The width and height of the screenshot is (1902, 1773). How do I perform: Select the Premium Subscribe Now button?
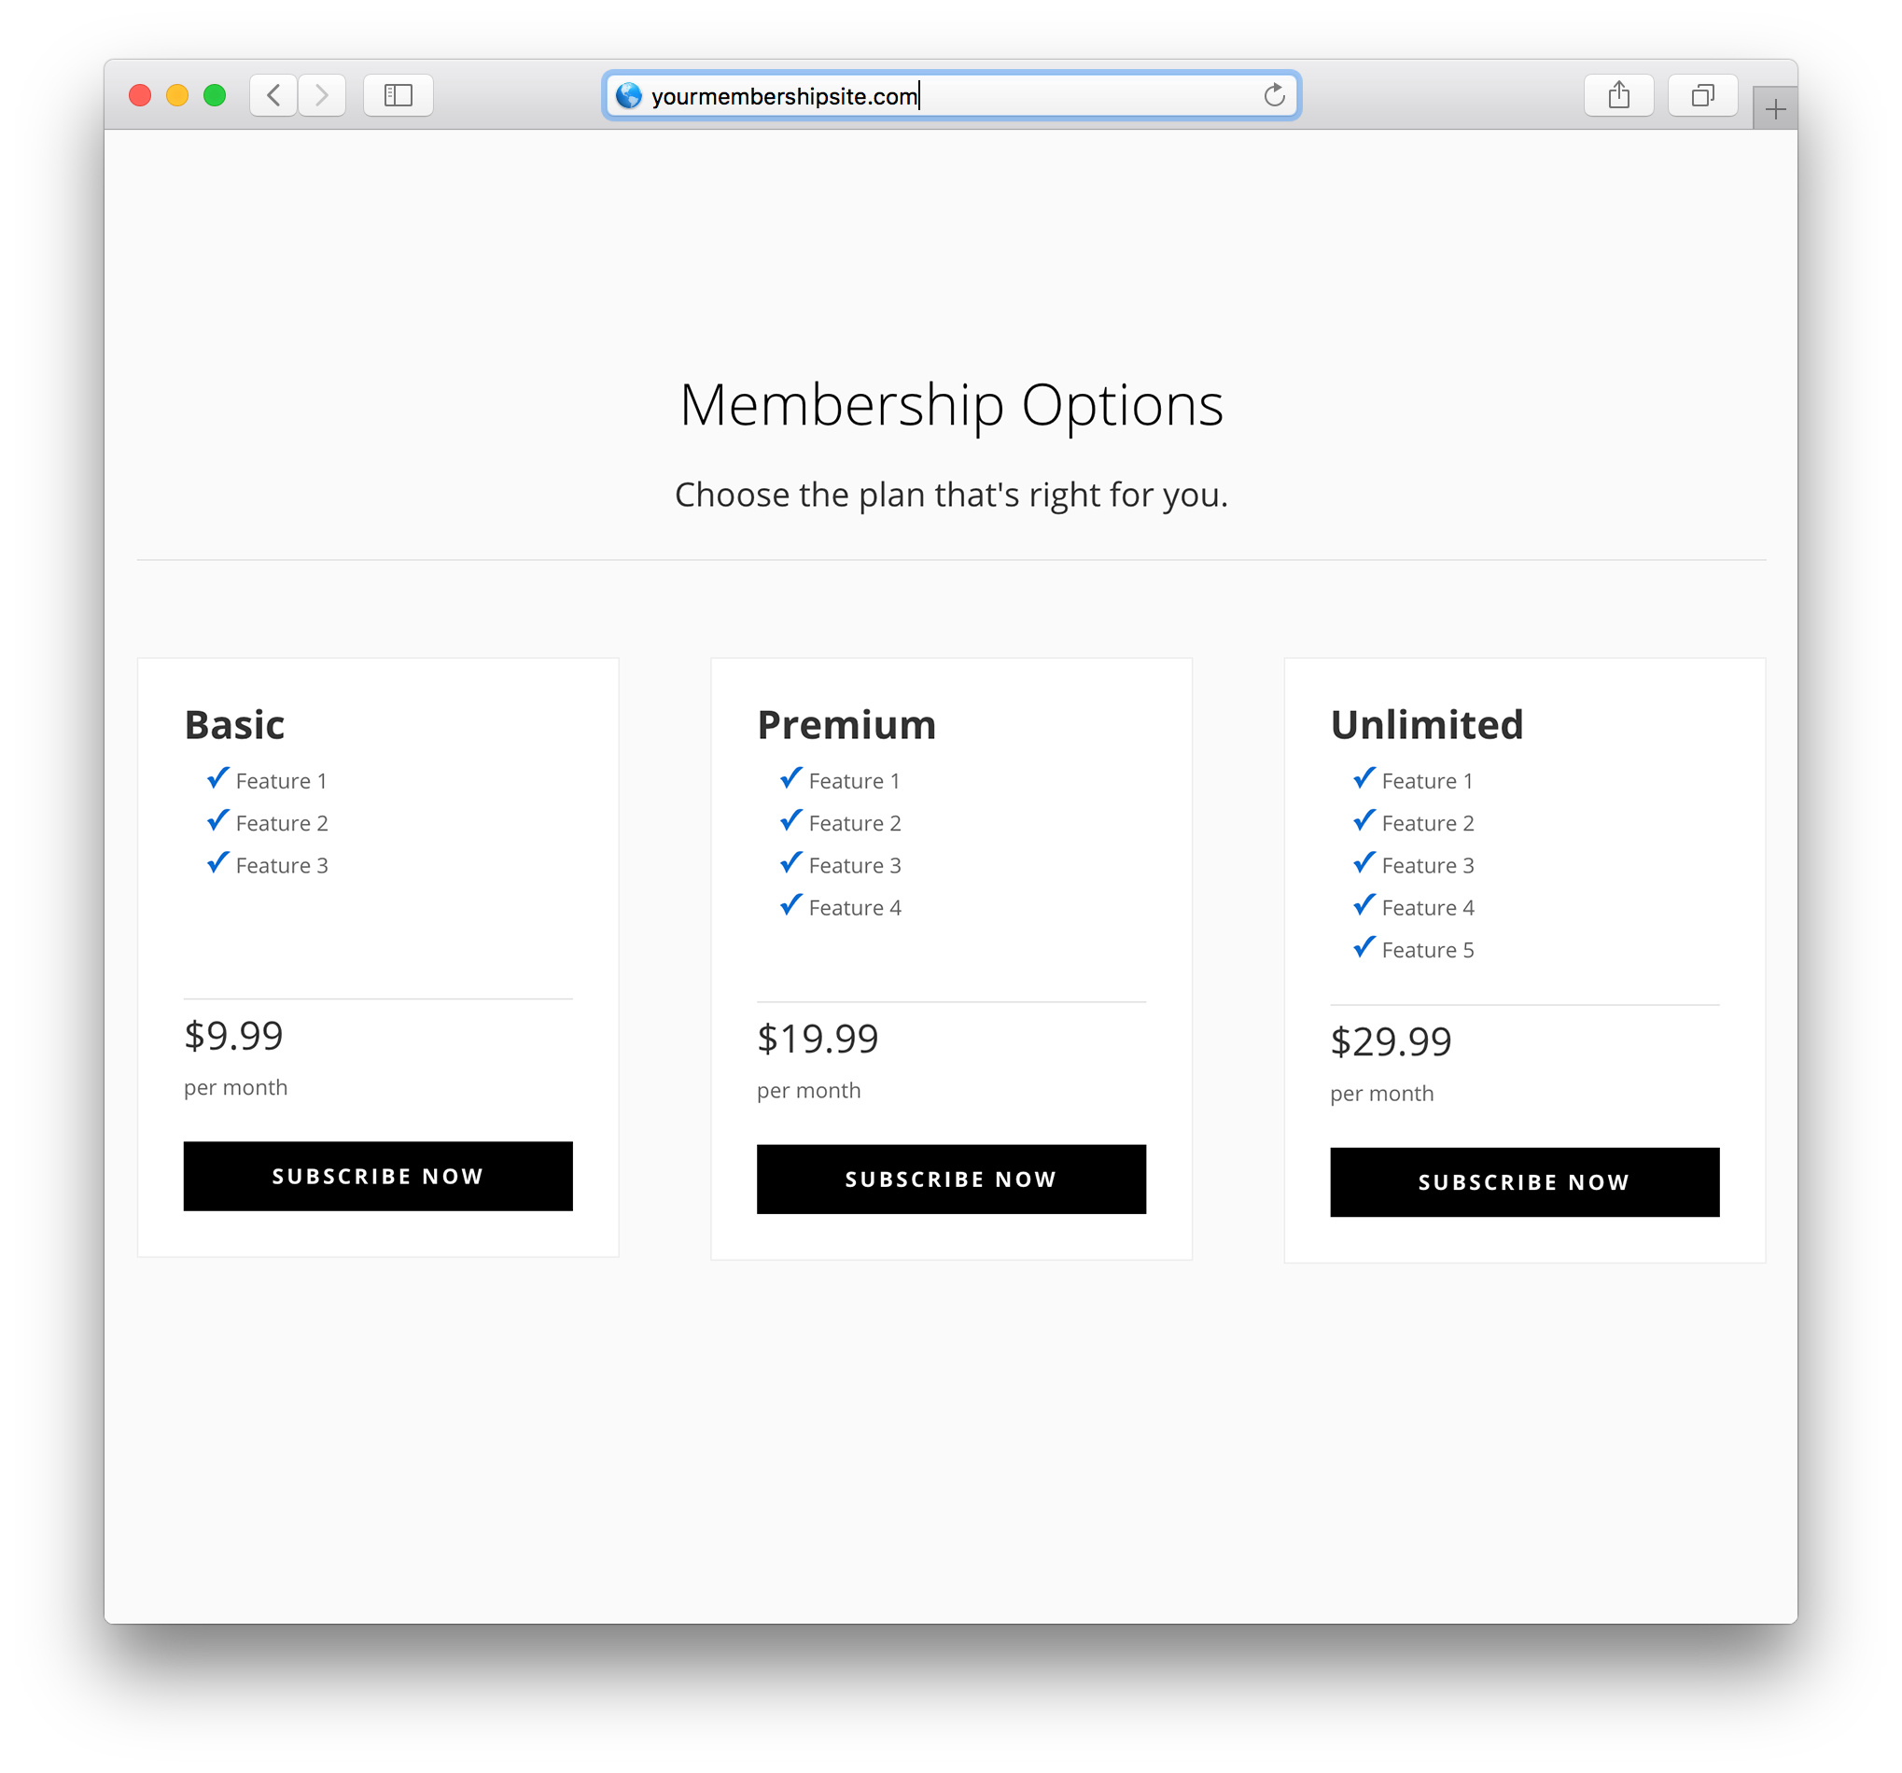coord(952,1178)
